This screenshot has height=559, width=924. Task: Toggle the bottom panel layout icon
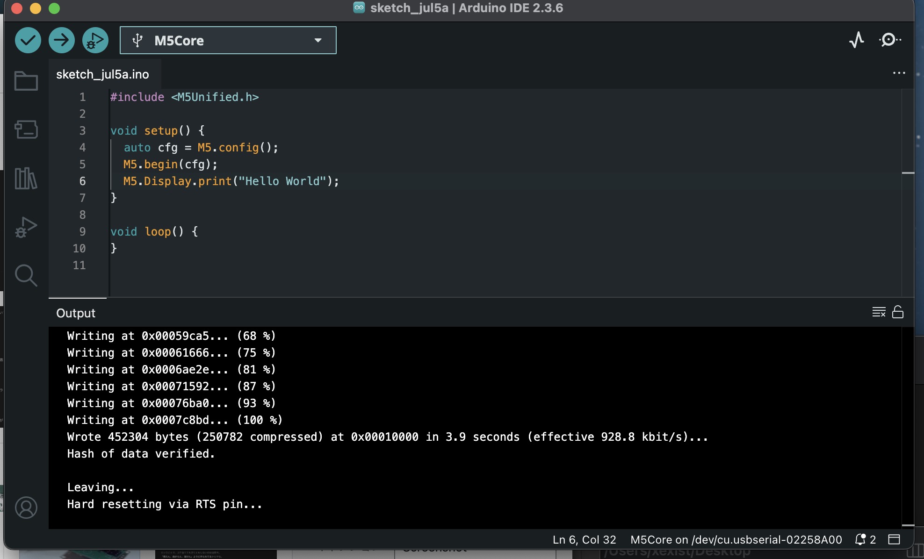pyautogui.click(x=894, y=540)
